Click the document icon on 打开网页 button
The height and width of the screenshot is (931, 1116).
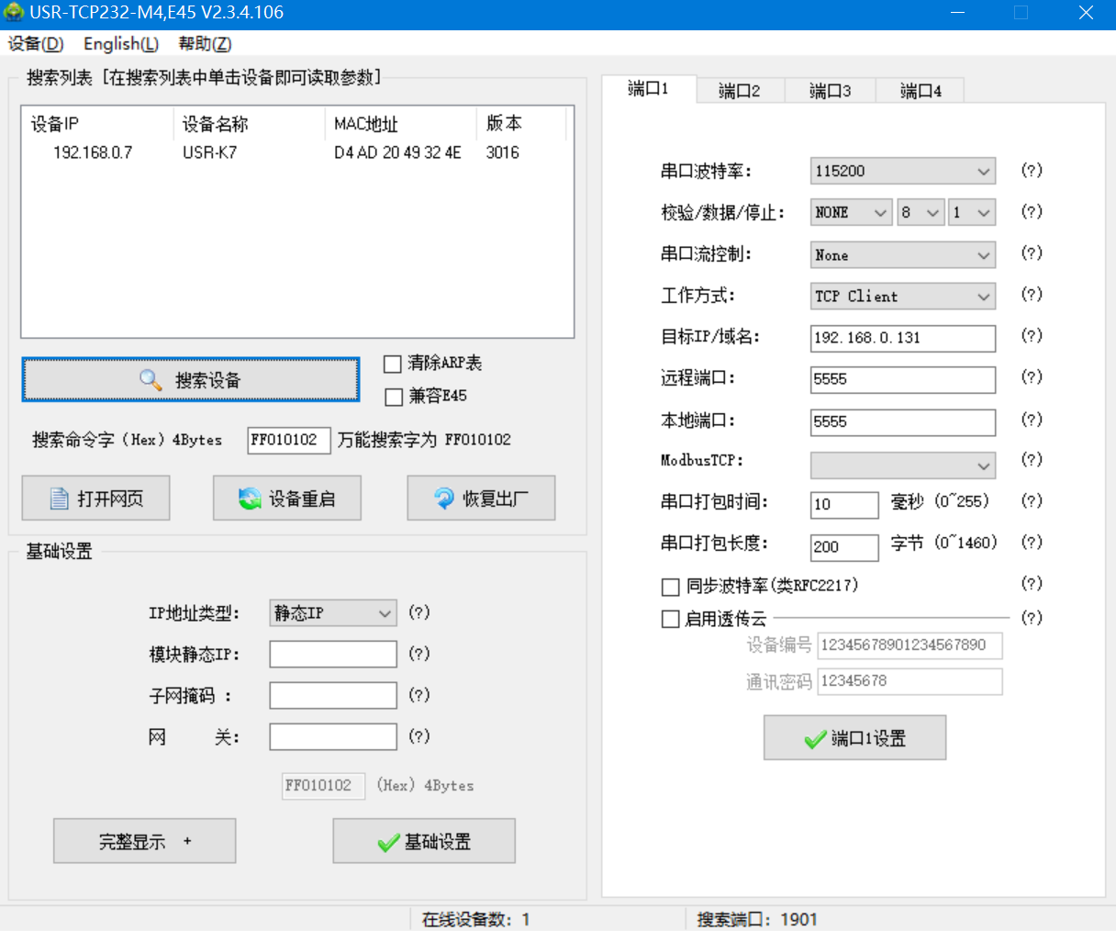(x=60, y=499)
